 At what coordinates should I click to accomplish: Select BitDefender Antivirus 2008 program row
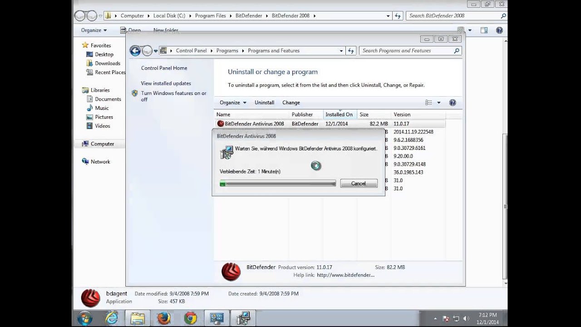tap(330, 124)
